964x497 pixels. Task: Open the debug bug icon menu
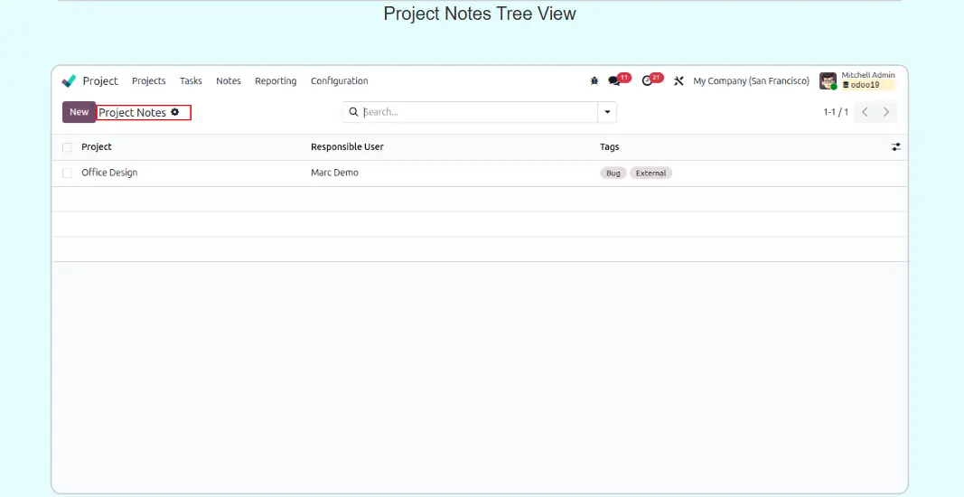pos(594,81)
